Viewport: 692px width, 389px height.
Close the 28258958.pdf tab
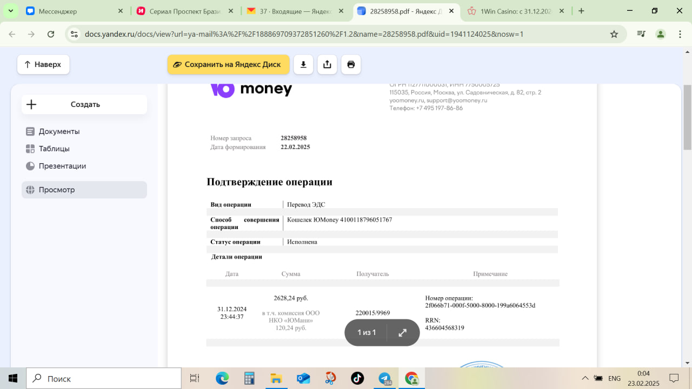(x=450, y=11)
